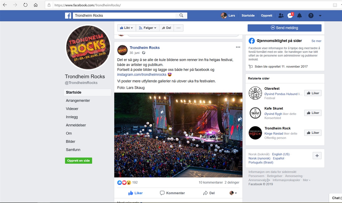
Task: Click the Trondheim Rocks profile picture
Action: coord(88,47)
